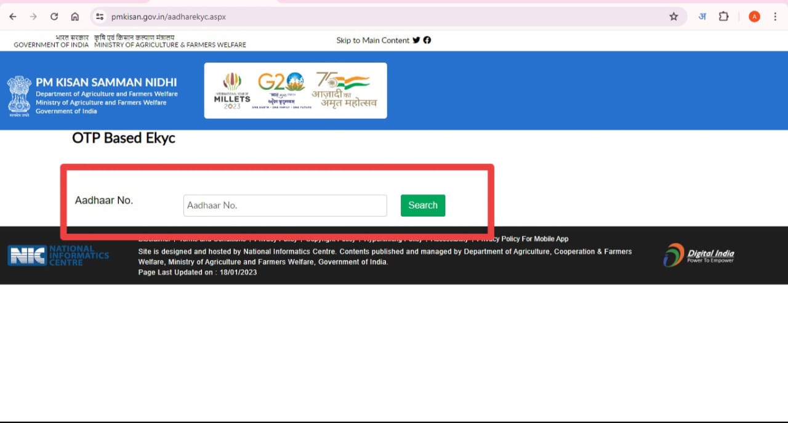Go back using the browser back arrow

[13, 17]
